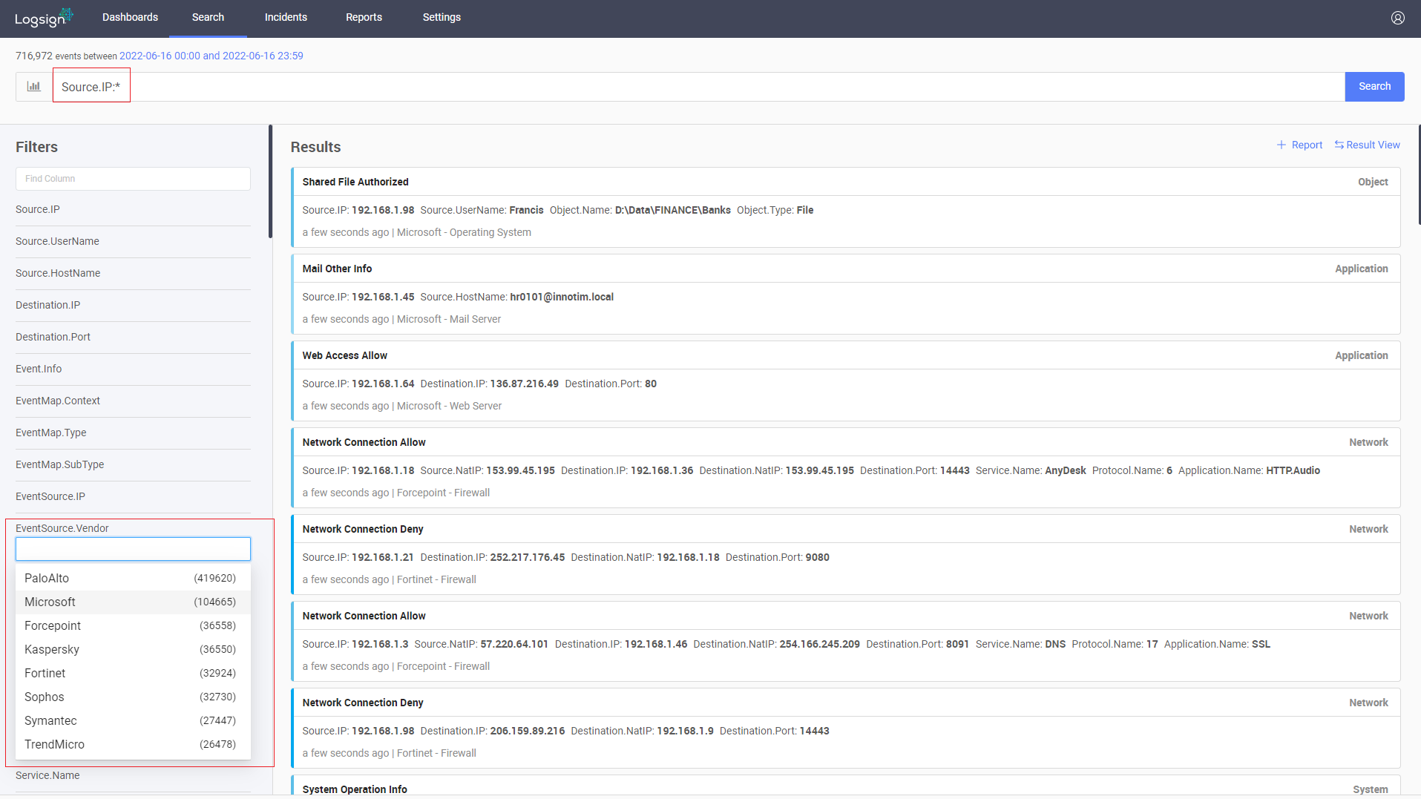The width and height of the screenshot is (1421, 799).
Task: Open the Incidents menu
Action: pos(286,17)
